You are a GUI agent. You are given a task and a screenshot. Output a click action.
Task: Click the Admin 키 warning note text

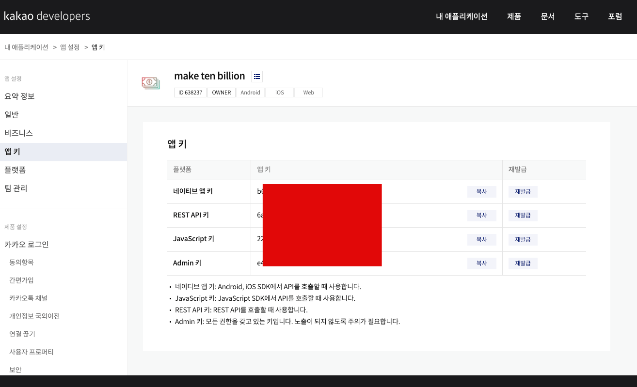click(287, 322)
